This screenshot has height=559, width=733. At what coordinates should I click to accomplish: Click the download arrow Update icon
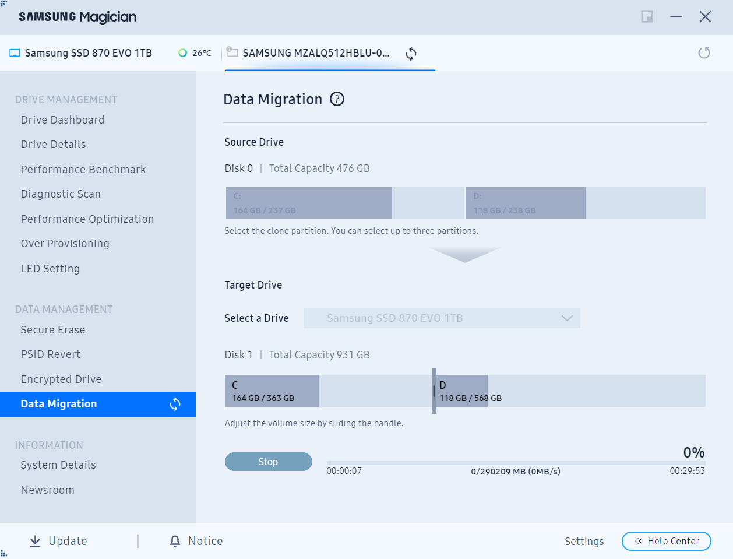pos(36,541)
